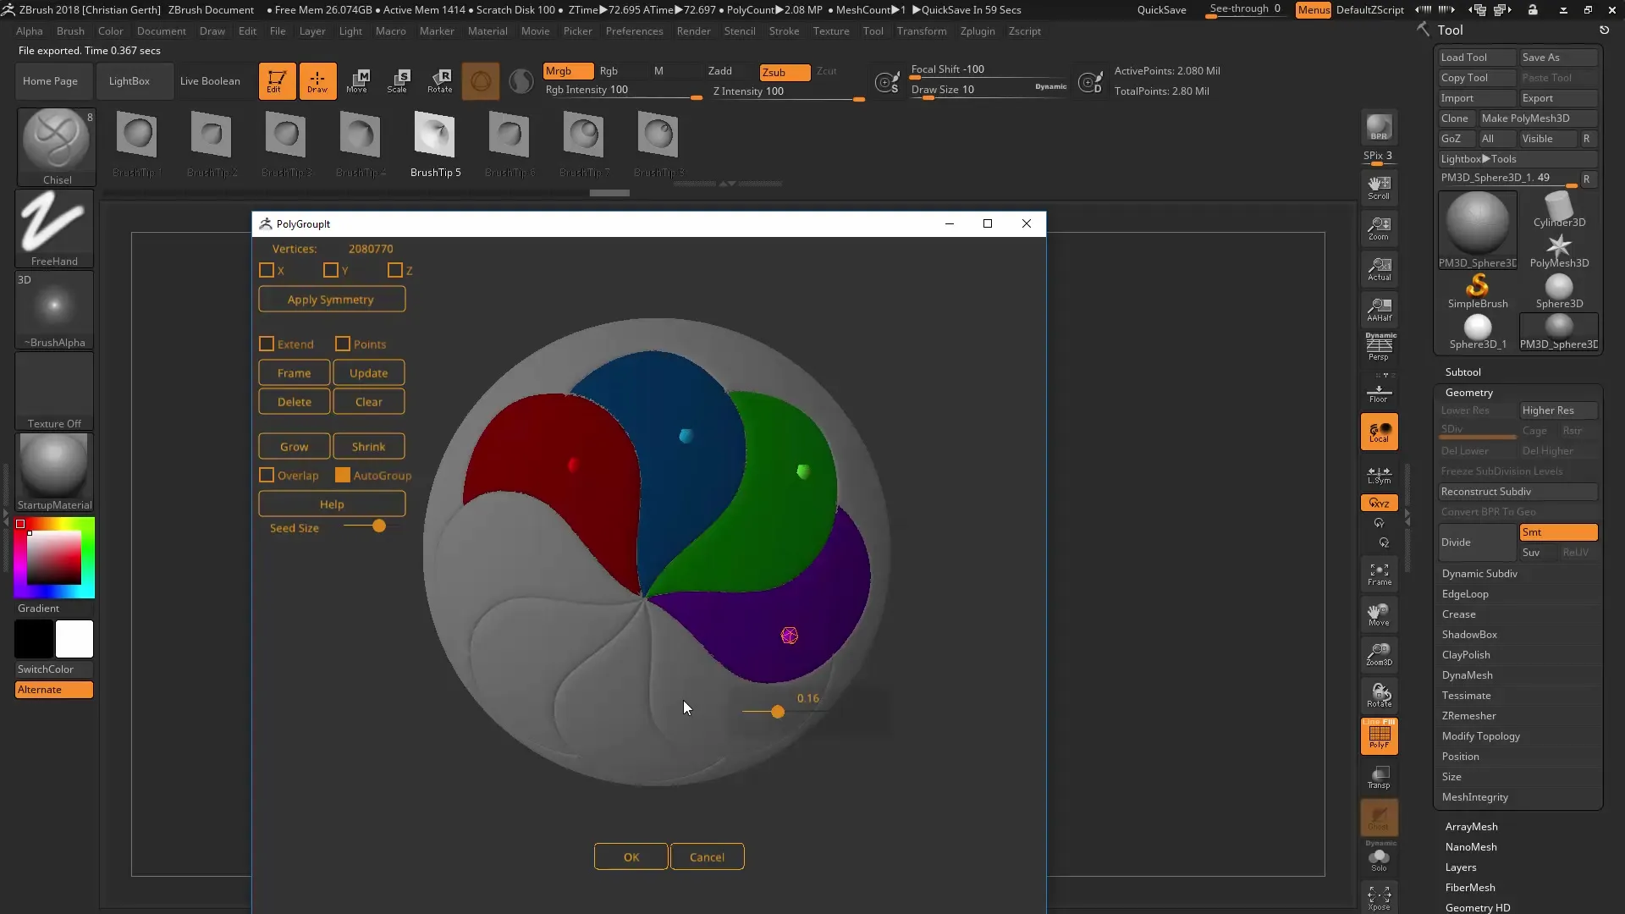Viewport: 1625px width, 914px height.
Task: Select the Rotate gizmo tool
Action: pos(439,81)
